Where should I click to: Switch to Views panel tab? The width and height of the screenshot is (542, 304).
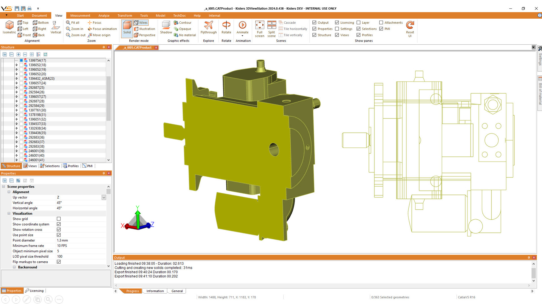pos(30,166)
